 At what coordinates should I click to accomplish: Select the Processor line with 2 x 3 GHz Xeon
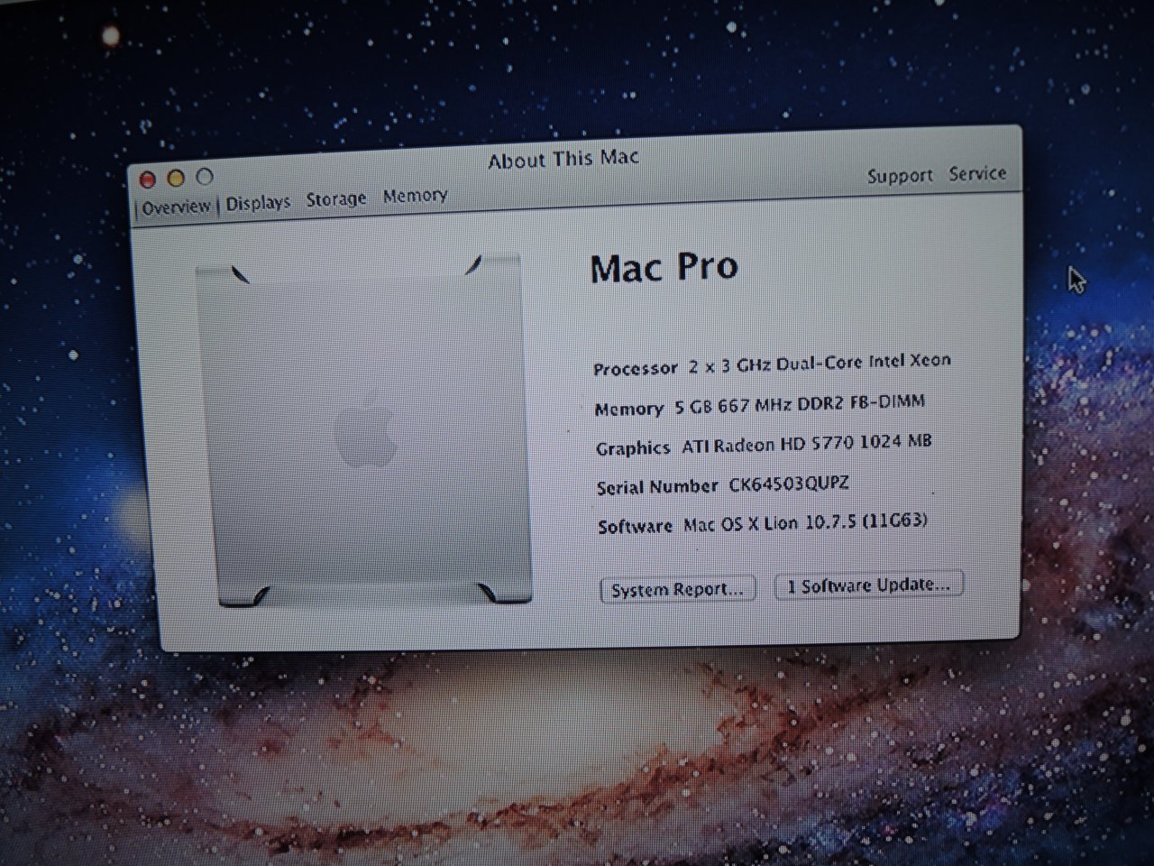click(772, 364)
